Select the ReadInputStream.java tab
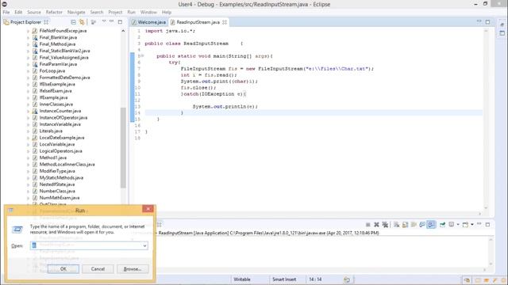Image resolution: width=508 pixels, height=285 pixels. (198, 22)
